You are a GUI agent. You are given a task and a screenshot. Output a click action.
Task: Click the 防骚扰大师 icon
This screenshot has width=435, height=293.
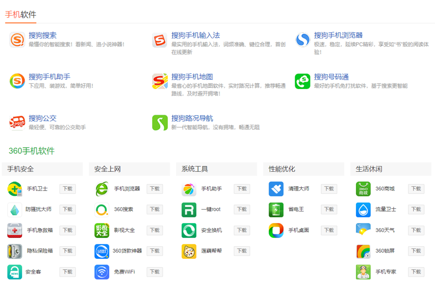coord(15,209)
